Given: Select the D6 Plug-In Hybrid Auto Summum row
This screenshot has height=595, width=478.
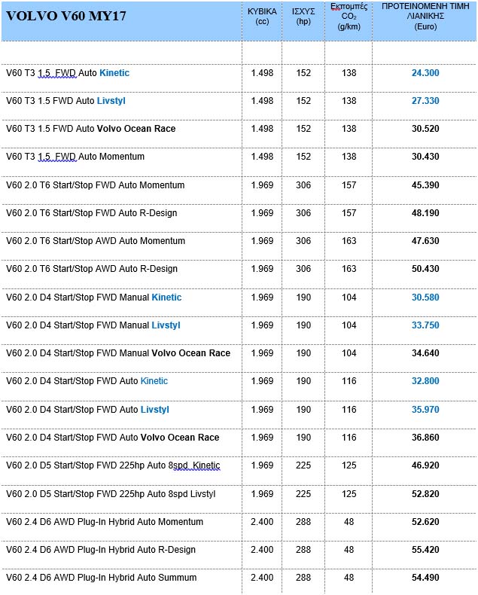Looking at the screenshot, I should coord(101,578).
